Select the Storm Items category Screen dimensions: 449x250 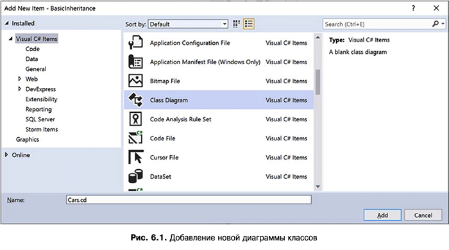[x=42, y=129]
